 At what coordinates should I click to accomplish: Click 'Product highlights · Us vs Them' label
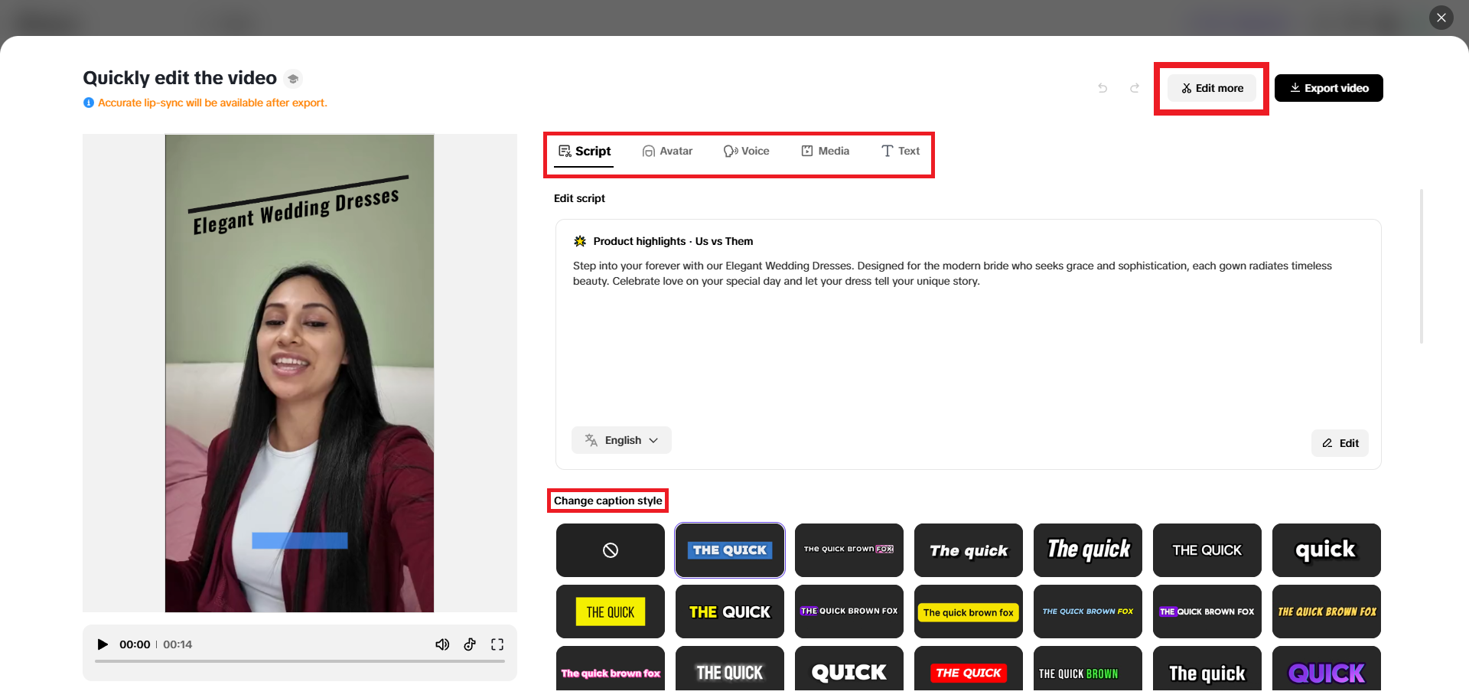pos(673,241)
